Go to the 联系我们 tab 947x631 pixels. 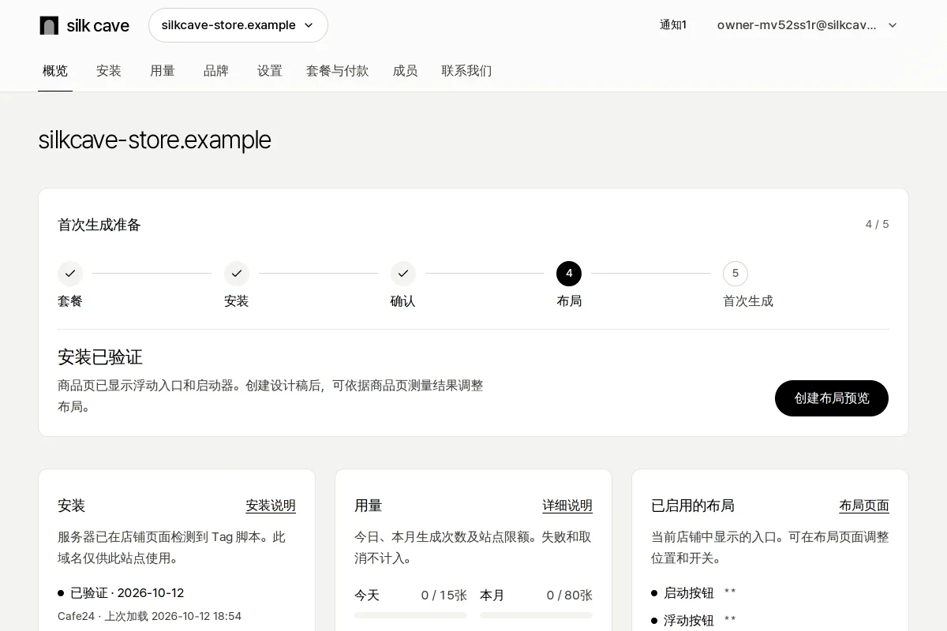[466, 71]
